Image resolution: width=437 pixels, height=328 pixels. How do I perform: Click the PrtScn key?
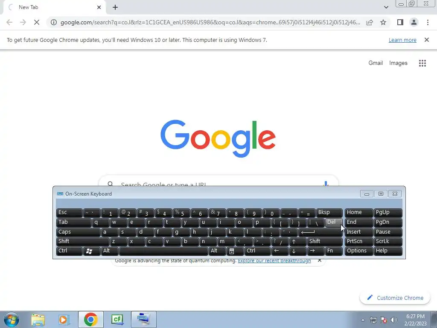pyautogui.click(x=358, y=242)
